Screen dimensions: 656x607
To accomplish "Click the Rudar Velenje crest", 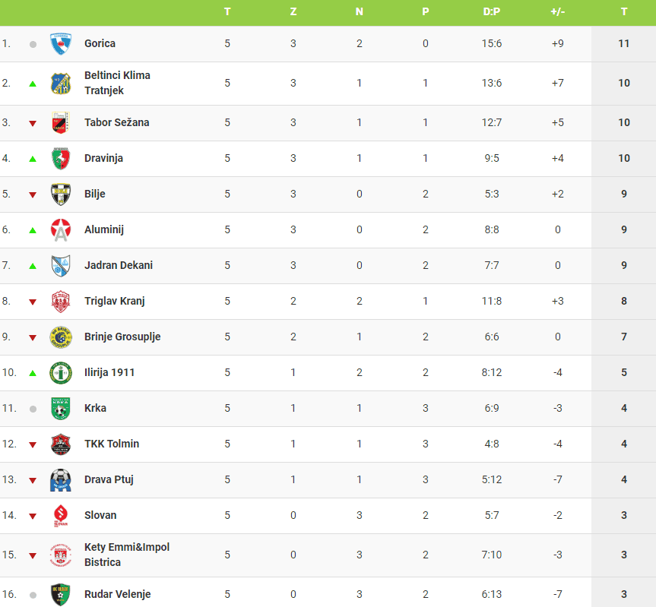I will pyautogui.click(x=61, y=594).
